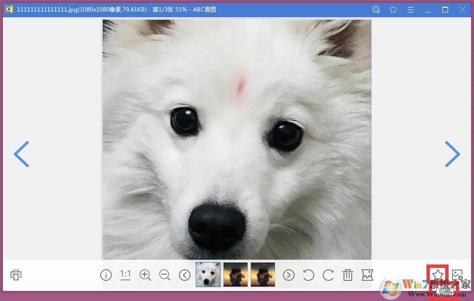The height and width of the screenshot is (301, 474).
Task: Open the hamburger main menu
Action: (411, 10)
